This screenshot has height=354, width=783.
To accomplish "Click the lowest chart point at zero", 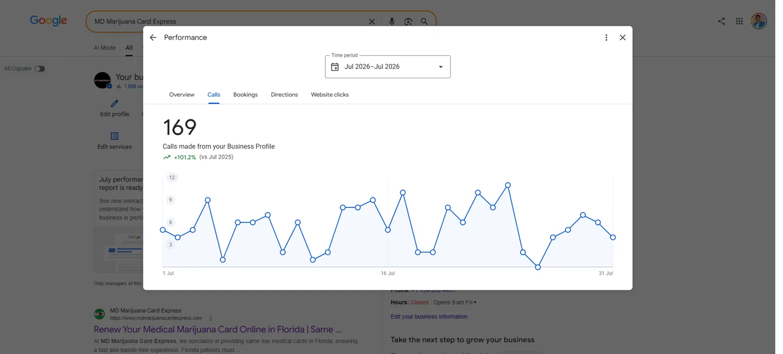I will tap(538, 267).
